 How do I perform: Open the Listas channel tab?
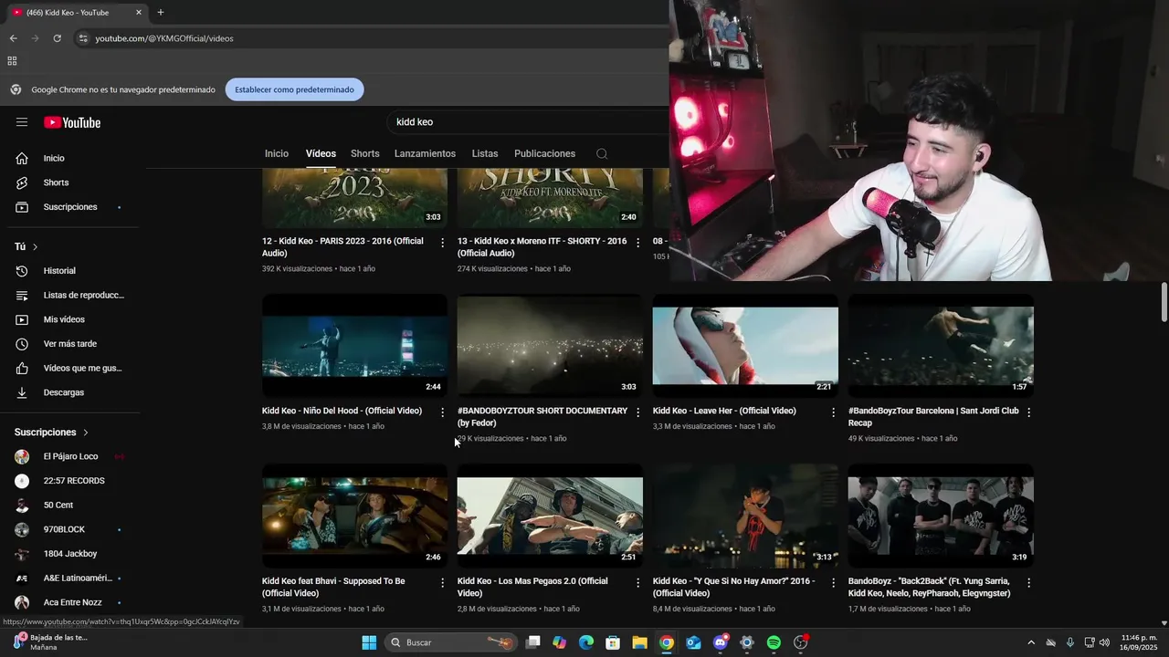click(485, 153)
